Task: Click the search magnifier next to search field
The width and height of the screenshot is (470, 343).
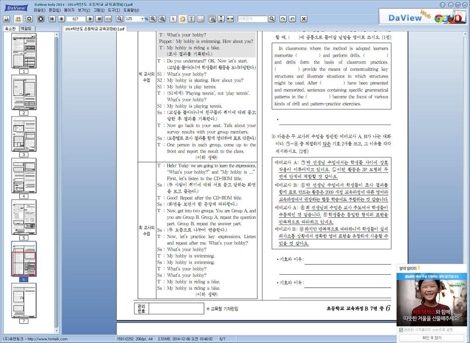Action: [x=271, y=19]
